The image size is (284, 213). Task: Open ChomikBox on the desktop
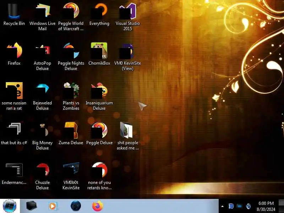pyautogui.click(x=99, y=54)
